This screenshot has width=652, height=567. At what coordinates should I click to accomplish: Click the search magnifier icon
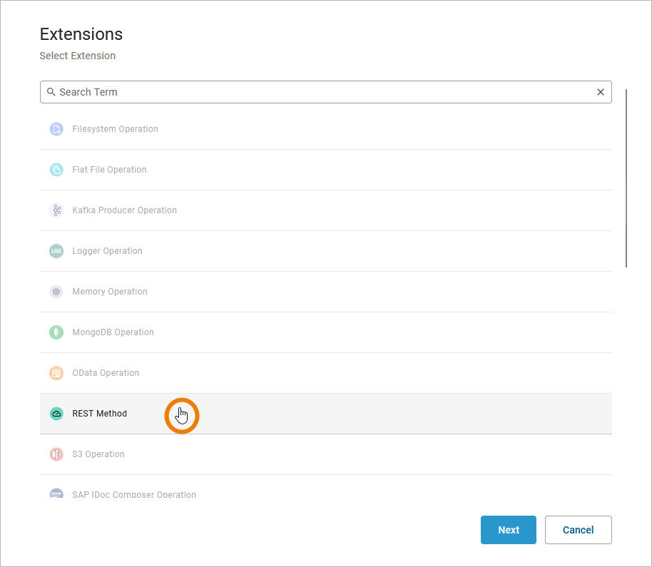pos(51,92)
